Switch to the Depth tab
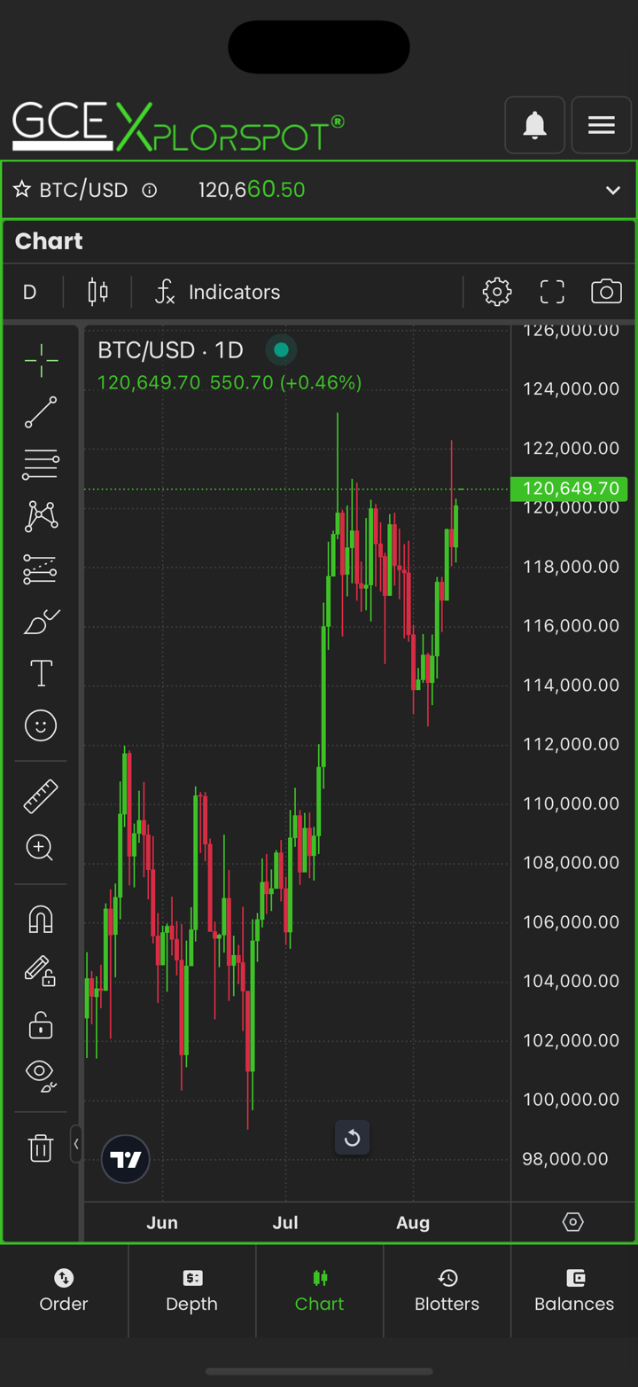Viewport: 638px width, 1387px height. point(191,1290)
